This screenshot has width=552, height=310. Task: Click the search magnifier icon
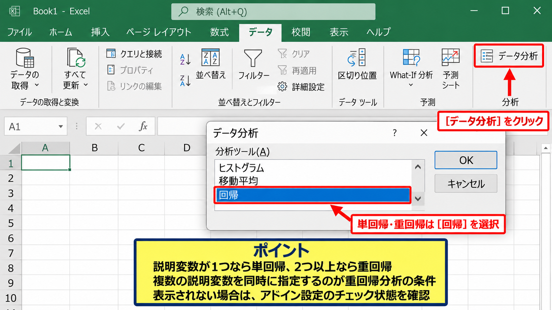tap(184, 12)
